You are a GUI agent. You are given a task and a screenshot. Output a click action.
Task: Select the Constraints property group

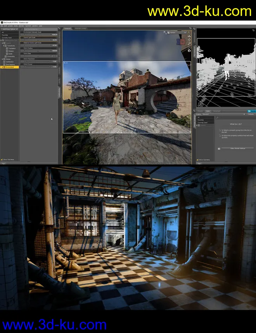click(11, 57)
